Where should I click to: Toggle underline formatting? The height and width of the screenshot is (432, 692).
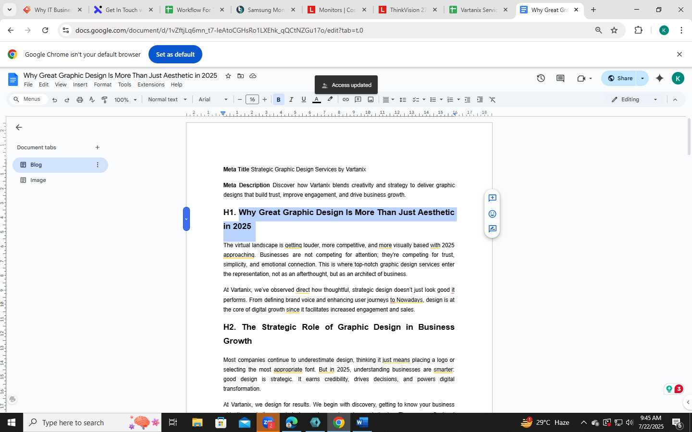point(304,100)
